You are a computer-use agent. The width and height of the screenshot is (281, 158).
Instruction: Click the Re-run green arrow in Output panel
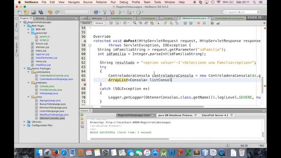82,115
